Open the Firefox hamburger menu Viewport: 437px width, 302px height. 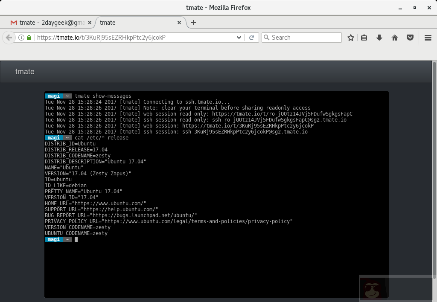tap(428, 38)
